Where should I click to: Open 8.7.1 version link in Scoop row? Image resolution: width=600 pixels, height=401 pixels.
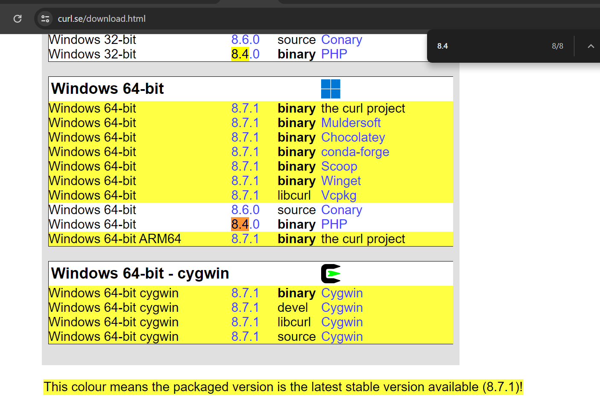[x=245, y=166]
